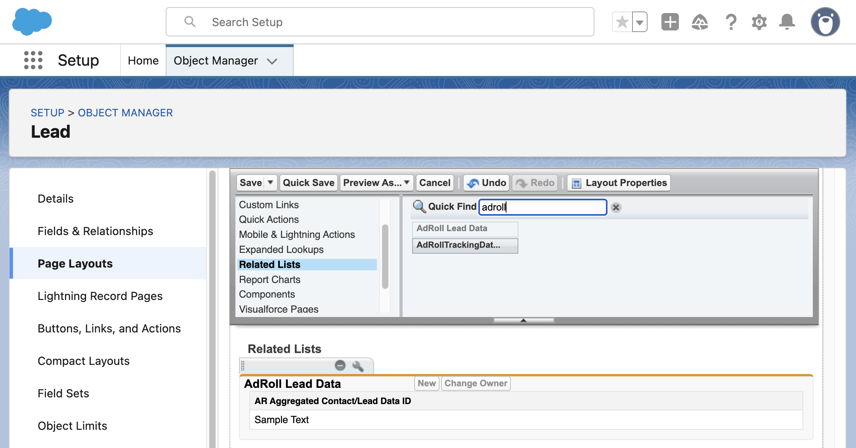The width and height of the screenshot is (856, 448).
Task: Open Buttons, Links, and Actions
Action: [108, 328]
